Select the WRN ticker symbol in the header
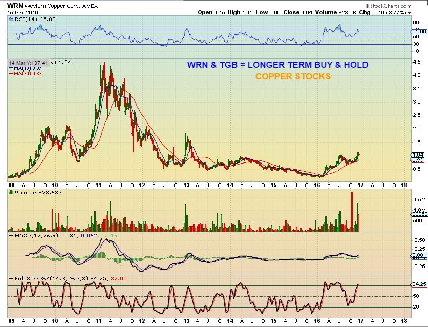 click(x=15, y=6)
